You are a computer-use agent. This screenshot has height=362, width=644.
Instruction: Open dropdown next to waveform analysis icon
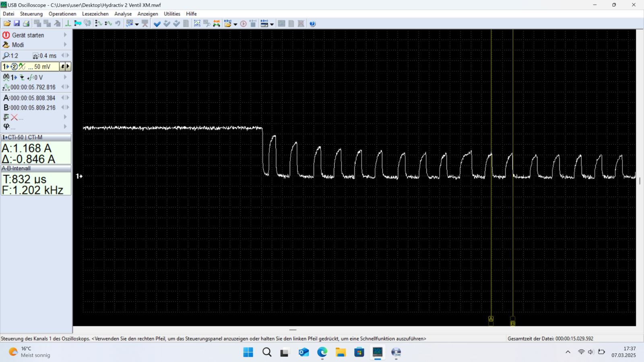point(137,24)
